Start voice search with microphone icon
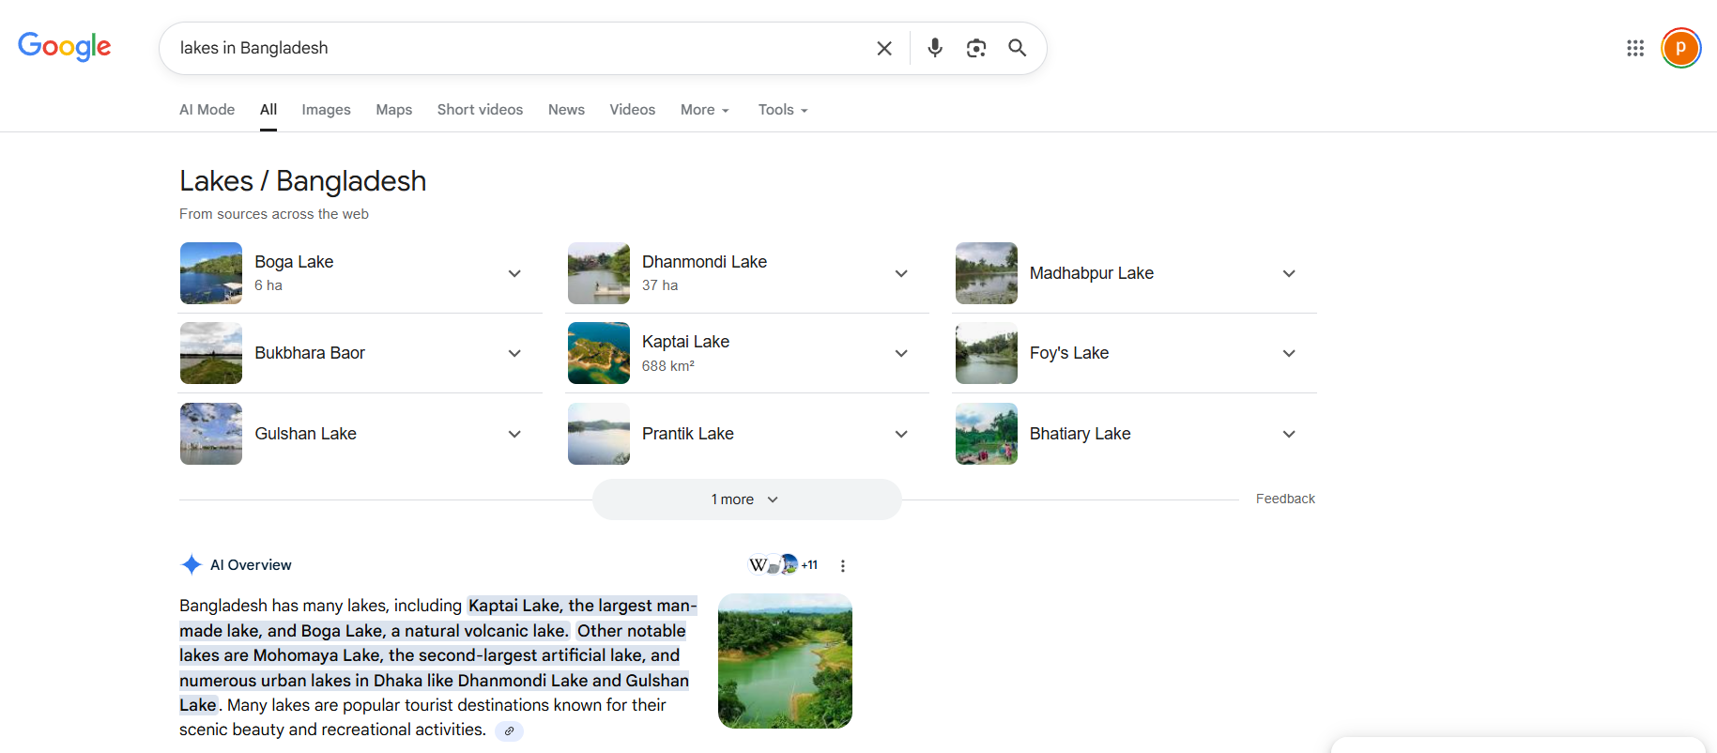The width and height of the screenshot is (1717, 753). coord(935,48)
